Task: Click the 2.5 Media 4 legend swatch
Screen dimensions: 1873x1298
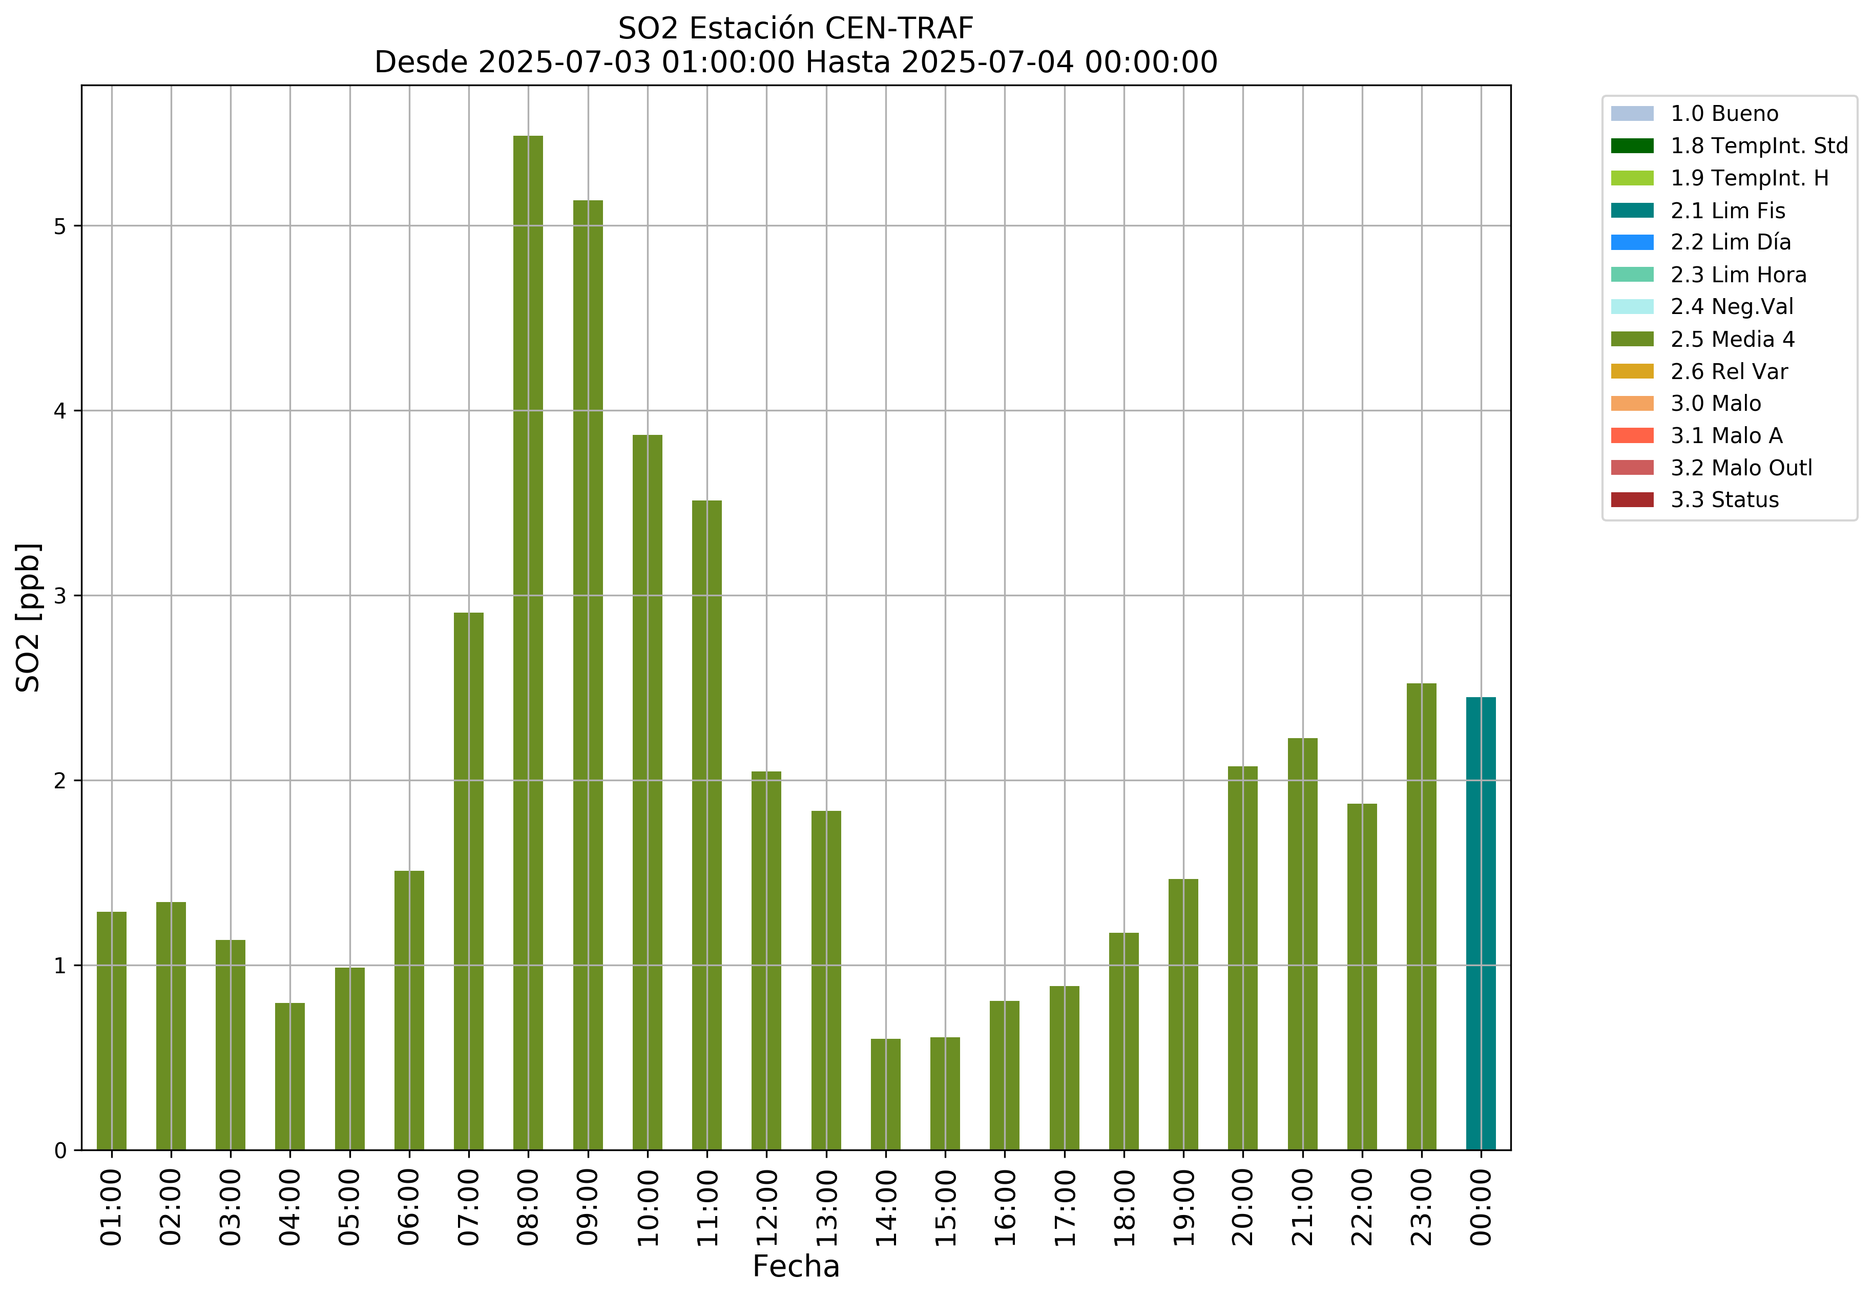Action: (x=1632, y=339)
